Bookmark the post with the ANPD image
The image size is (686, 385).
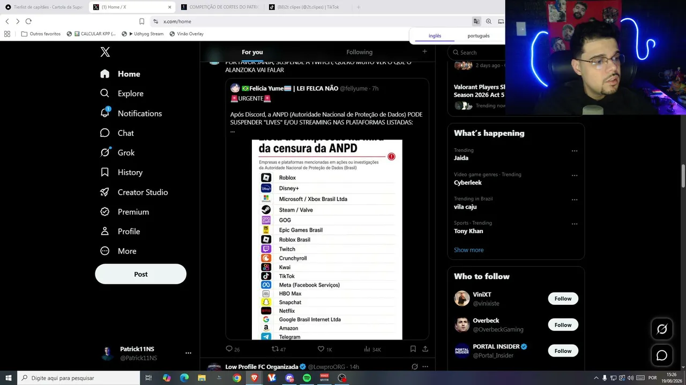413,349
